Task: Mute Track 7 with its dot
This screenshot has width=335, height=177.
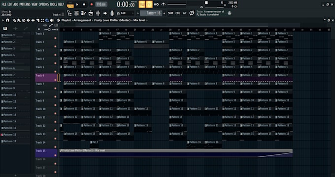Action: click(x=55, y=88)
